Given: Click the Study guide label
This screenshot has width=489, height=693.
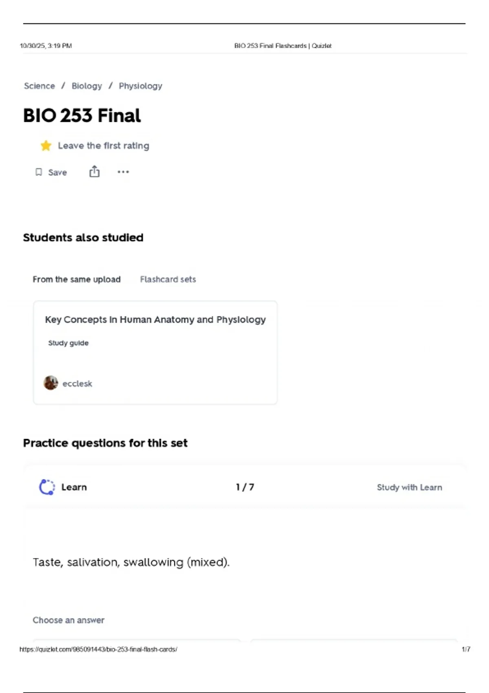Looking at the screenshot, I should point(68,343).
